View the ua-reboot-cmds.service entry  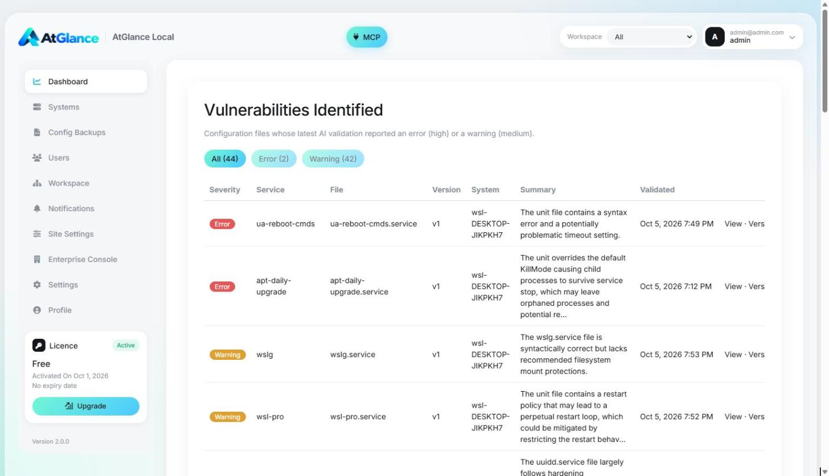pos(733,224)
